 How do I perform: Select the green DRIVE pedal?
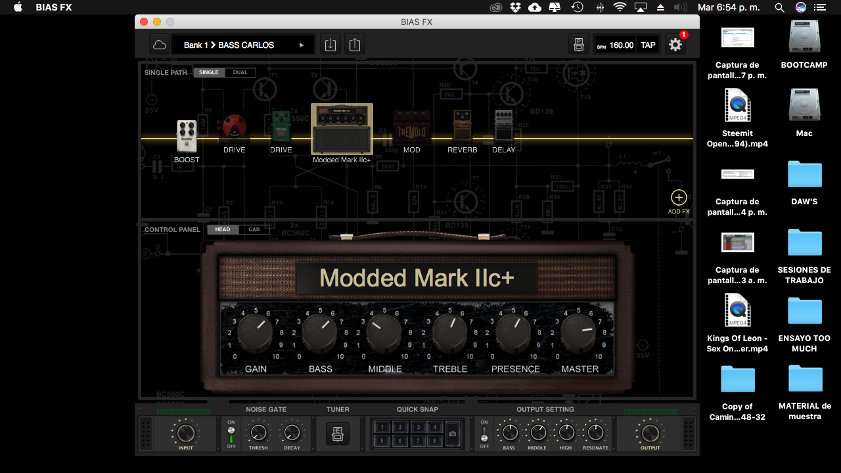[281, 127]
